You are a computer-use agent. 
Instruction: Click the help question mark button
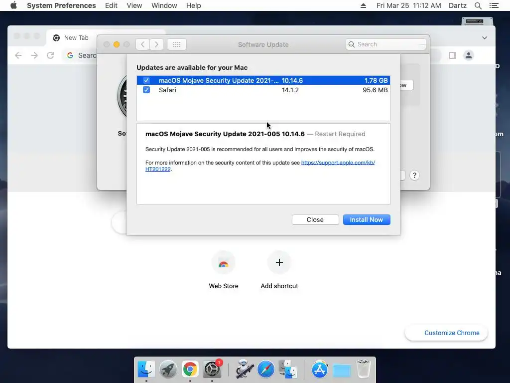coord(414,176)
